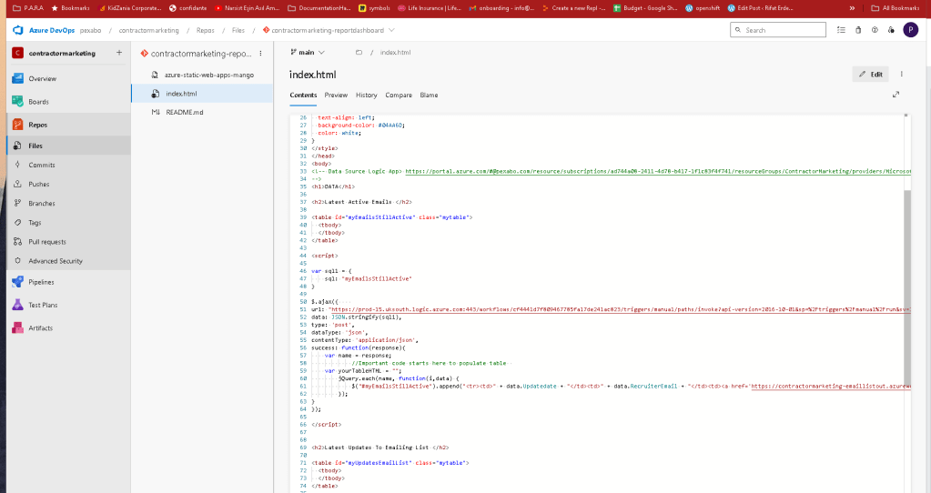Open the work items list icon in header
This screenshot has width=931, height=493.
(841, 30)
